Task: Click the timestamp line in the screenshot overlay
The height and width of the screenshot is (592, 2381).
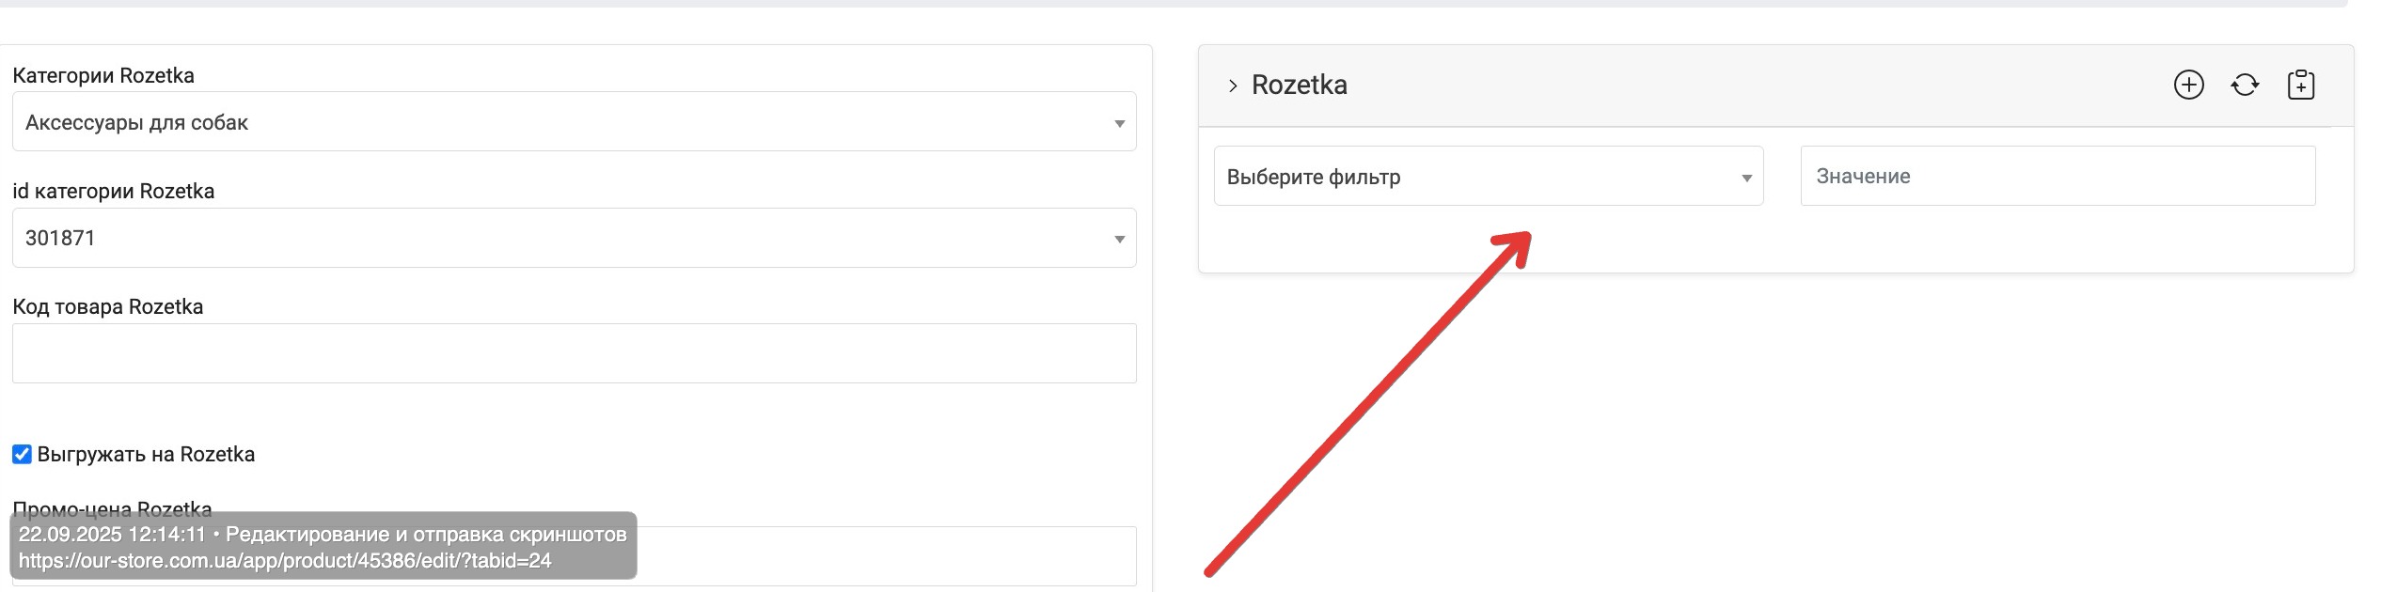Action: click(323, 535)
